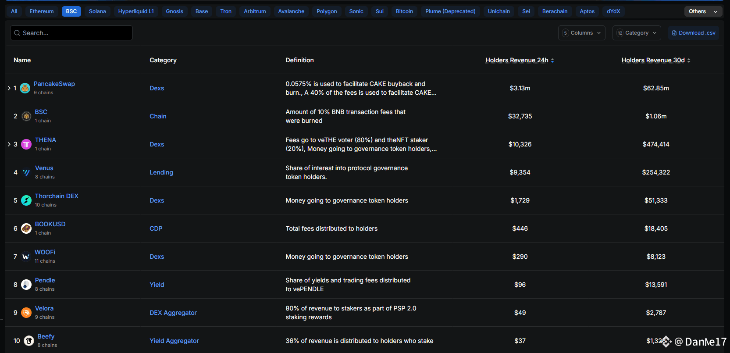This screenshot has height=353, width=730.
Task: Switch to the Sei tab
Action: tap(526, 11)
